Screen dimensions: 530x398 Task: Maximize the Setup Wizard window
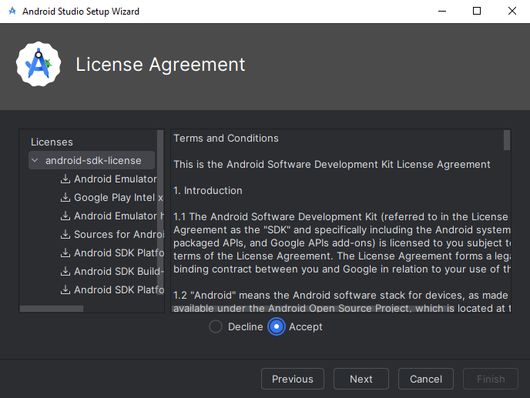pyautogui.click(x=477, y=11)
